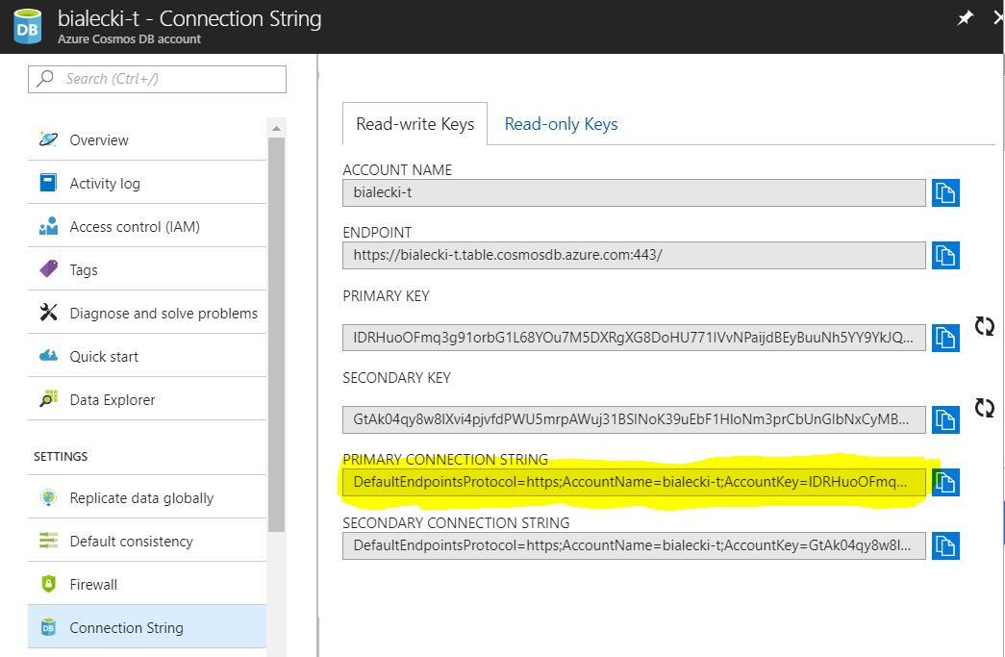
Task: Click the SETTINGS section heading
Action: [61, 456]
